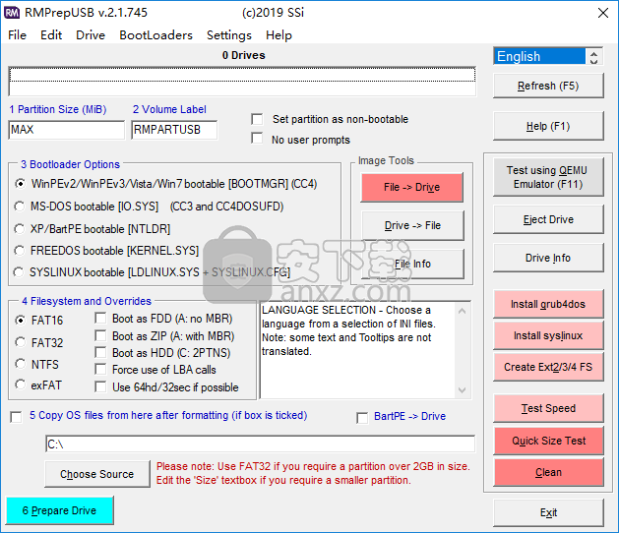Click the 6 Prepare Drive button
This screenshot has height=533, width=619.
pyautogui.click(x=59, y=511)
